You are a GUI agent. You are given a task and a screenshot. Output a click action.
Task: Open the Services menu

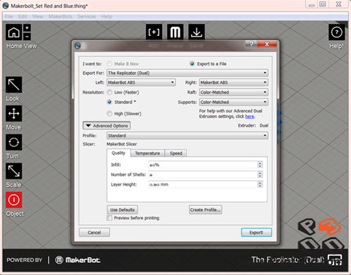(x=86, y=16)
